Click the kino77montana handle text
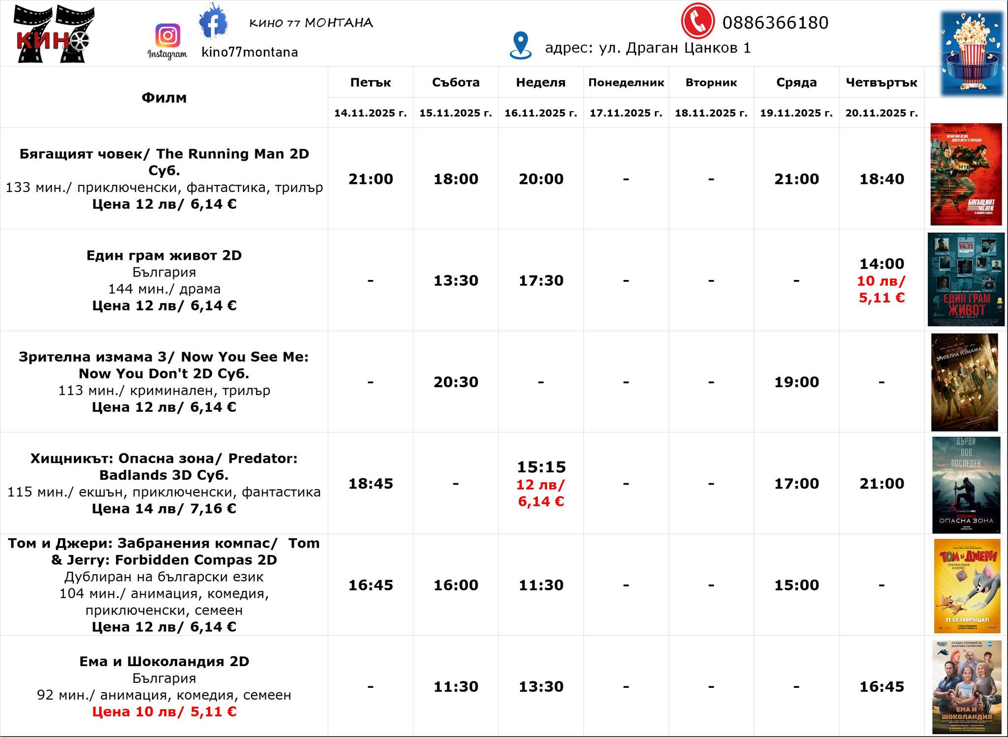 click(x=250, y=52)
